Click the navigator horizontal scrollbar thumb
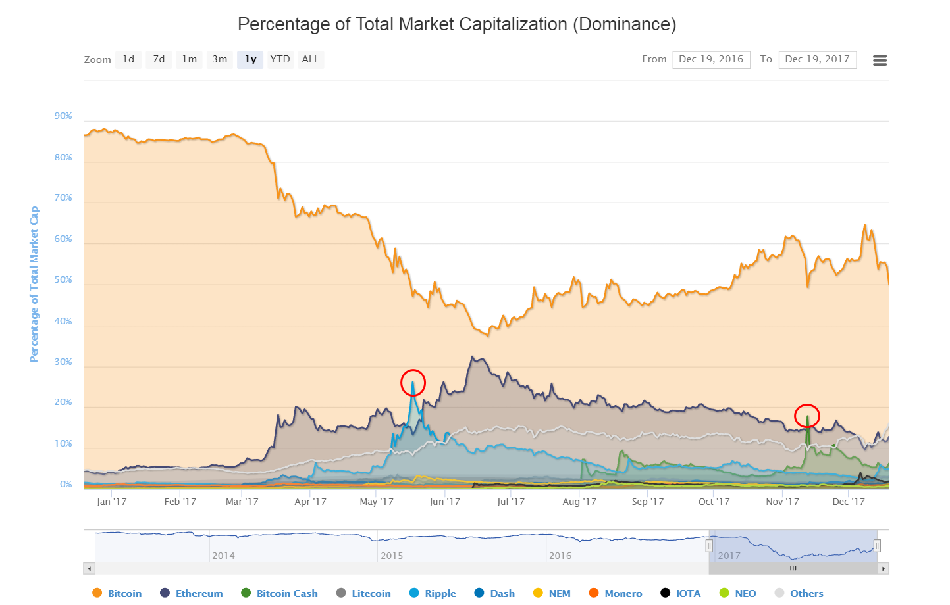The height and width of the screenshot is (605, 950). 793,568
